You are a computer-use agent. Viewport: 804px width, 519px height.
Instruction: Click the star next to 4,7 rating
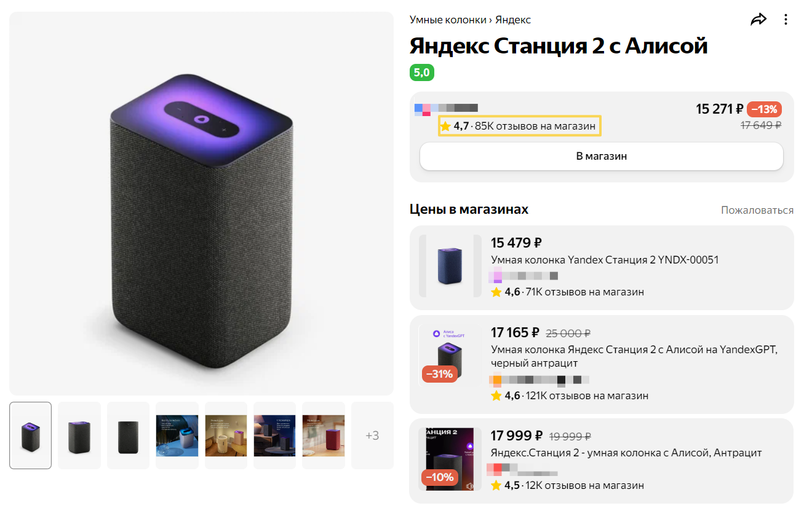coord(445,127)
